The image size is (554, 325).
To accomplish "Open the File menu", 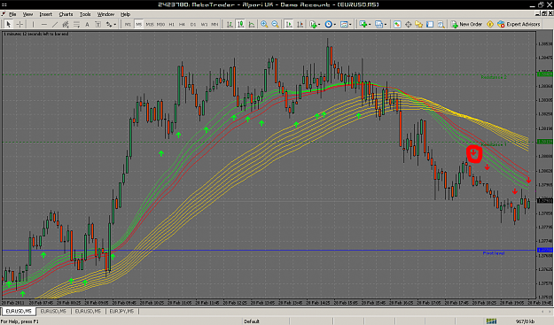I will pos(12,14).
